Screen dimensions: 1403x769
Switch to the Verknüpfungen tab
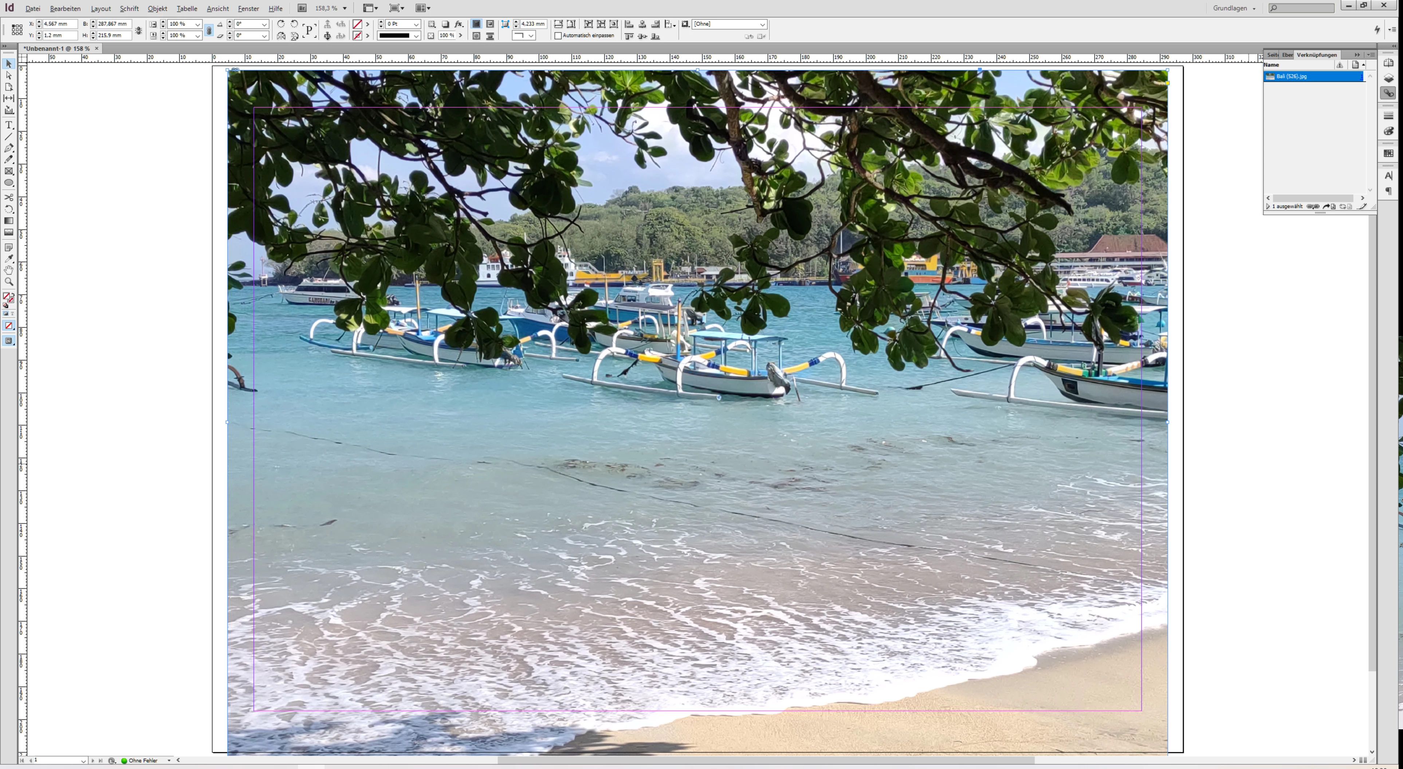tap(1316, 55)
